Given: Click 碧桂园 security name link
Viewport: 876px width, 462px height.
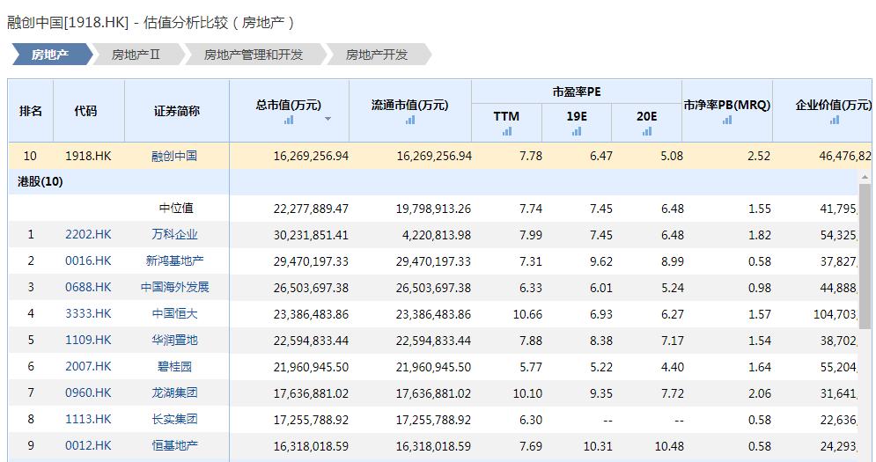Looking at the screenshot, I should [175, 366].
